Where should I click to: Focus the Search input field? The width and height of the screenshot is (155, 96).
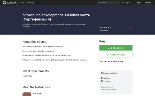point(109,3)
